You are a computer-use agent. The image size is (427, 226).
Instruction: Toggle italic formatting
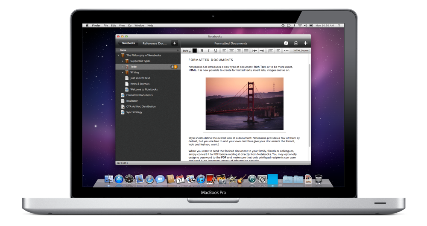209,50
